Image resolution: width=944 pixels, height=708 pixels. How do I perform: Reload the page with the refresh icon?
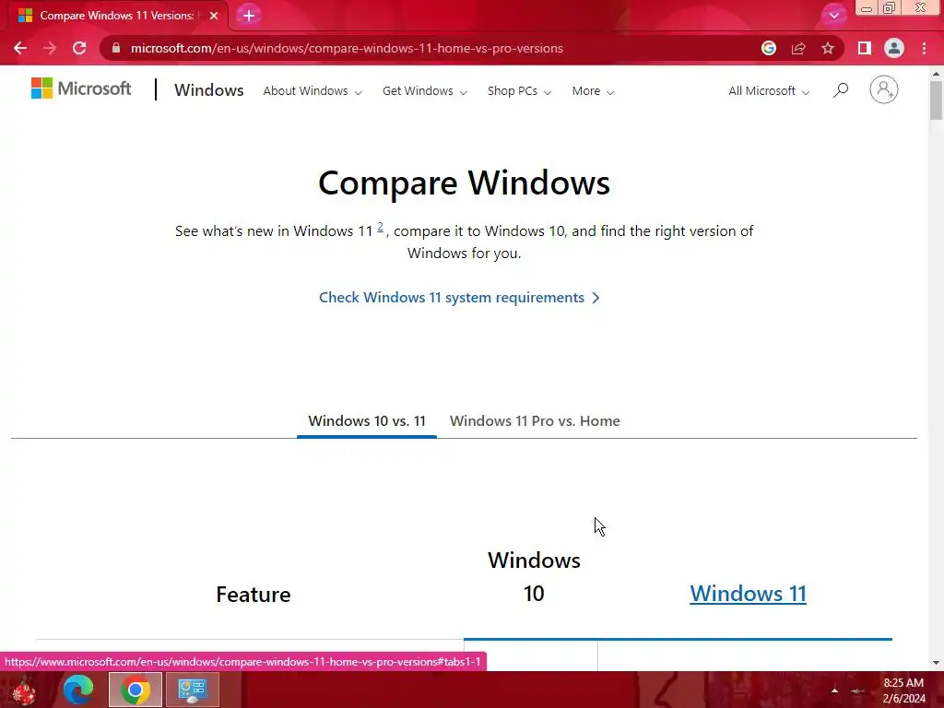pos(79,48)
